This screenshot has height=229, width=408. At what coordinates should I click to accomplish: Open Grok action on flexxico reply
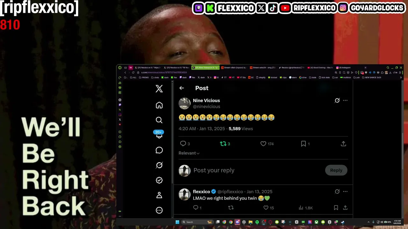point(337,191)
